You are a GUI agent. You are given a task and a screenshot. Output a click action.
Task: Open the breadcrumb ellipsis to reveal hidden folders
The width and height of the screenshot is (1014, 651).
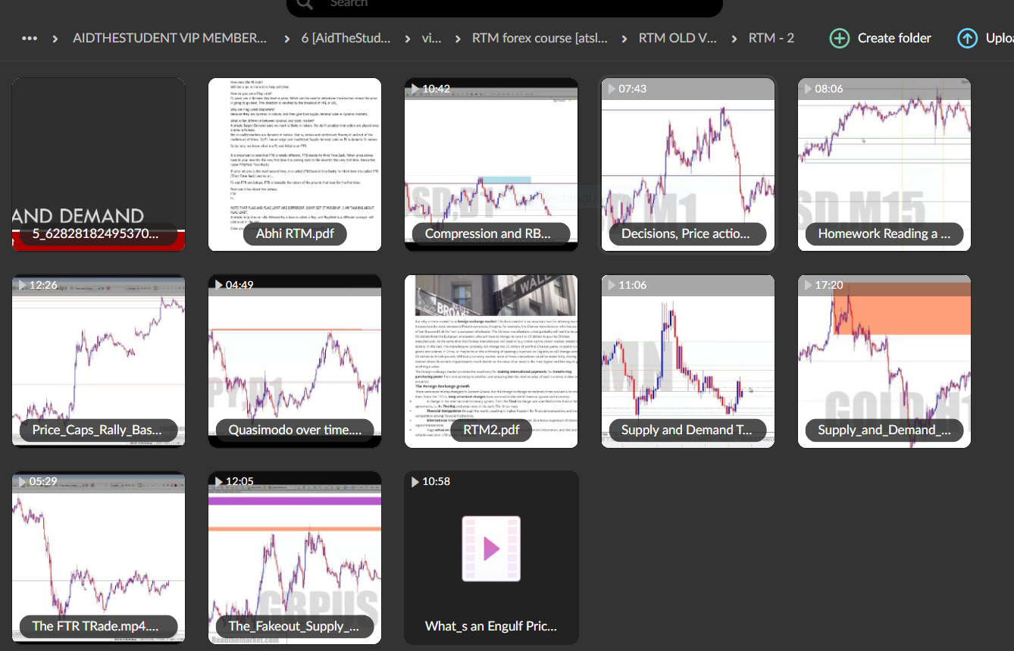pos(29,37)
